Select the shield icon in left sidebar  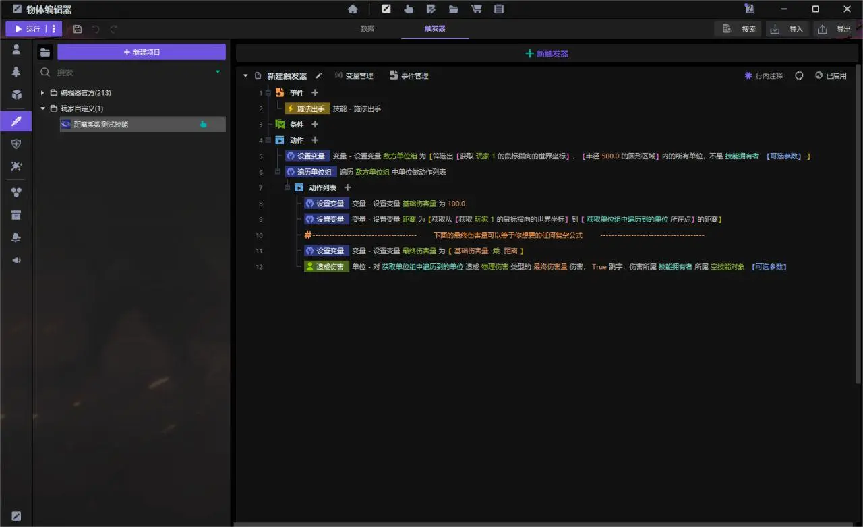click(x=16, y=144)
